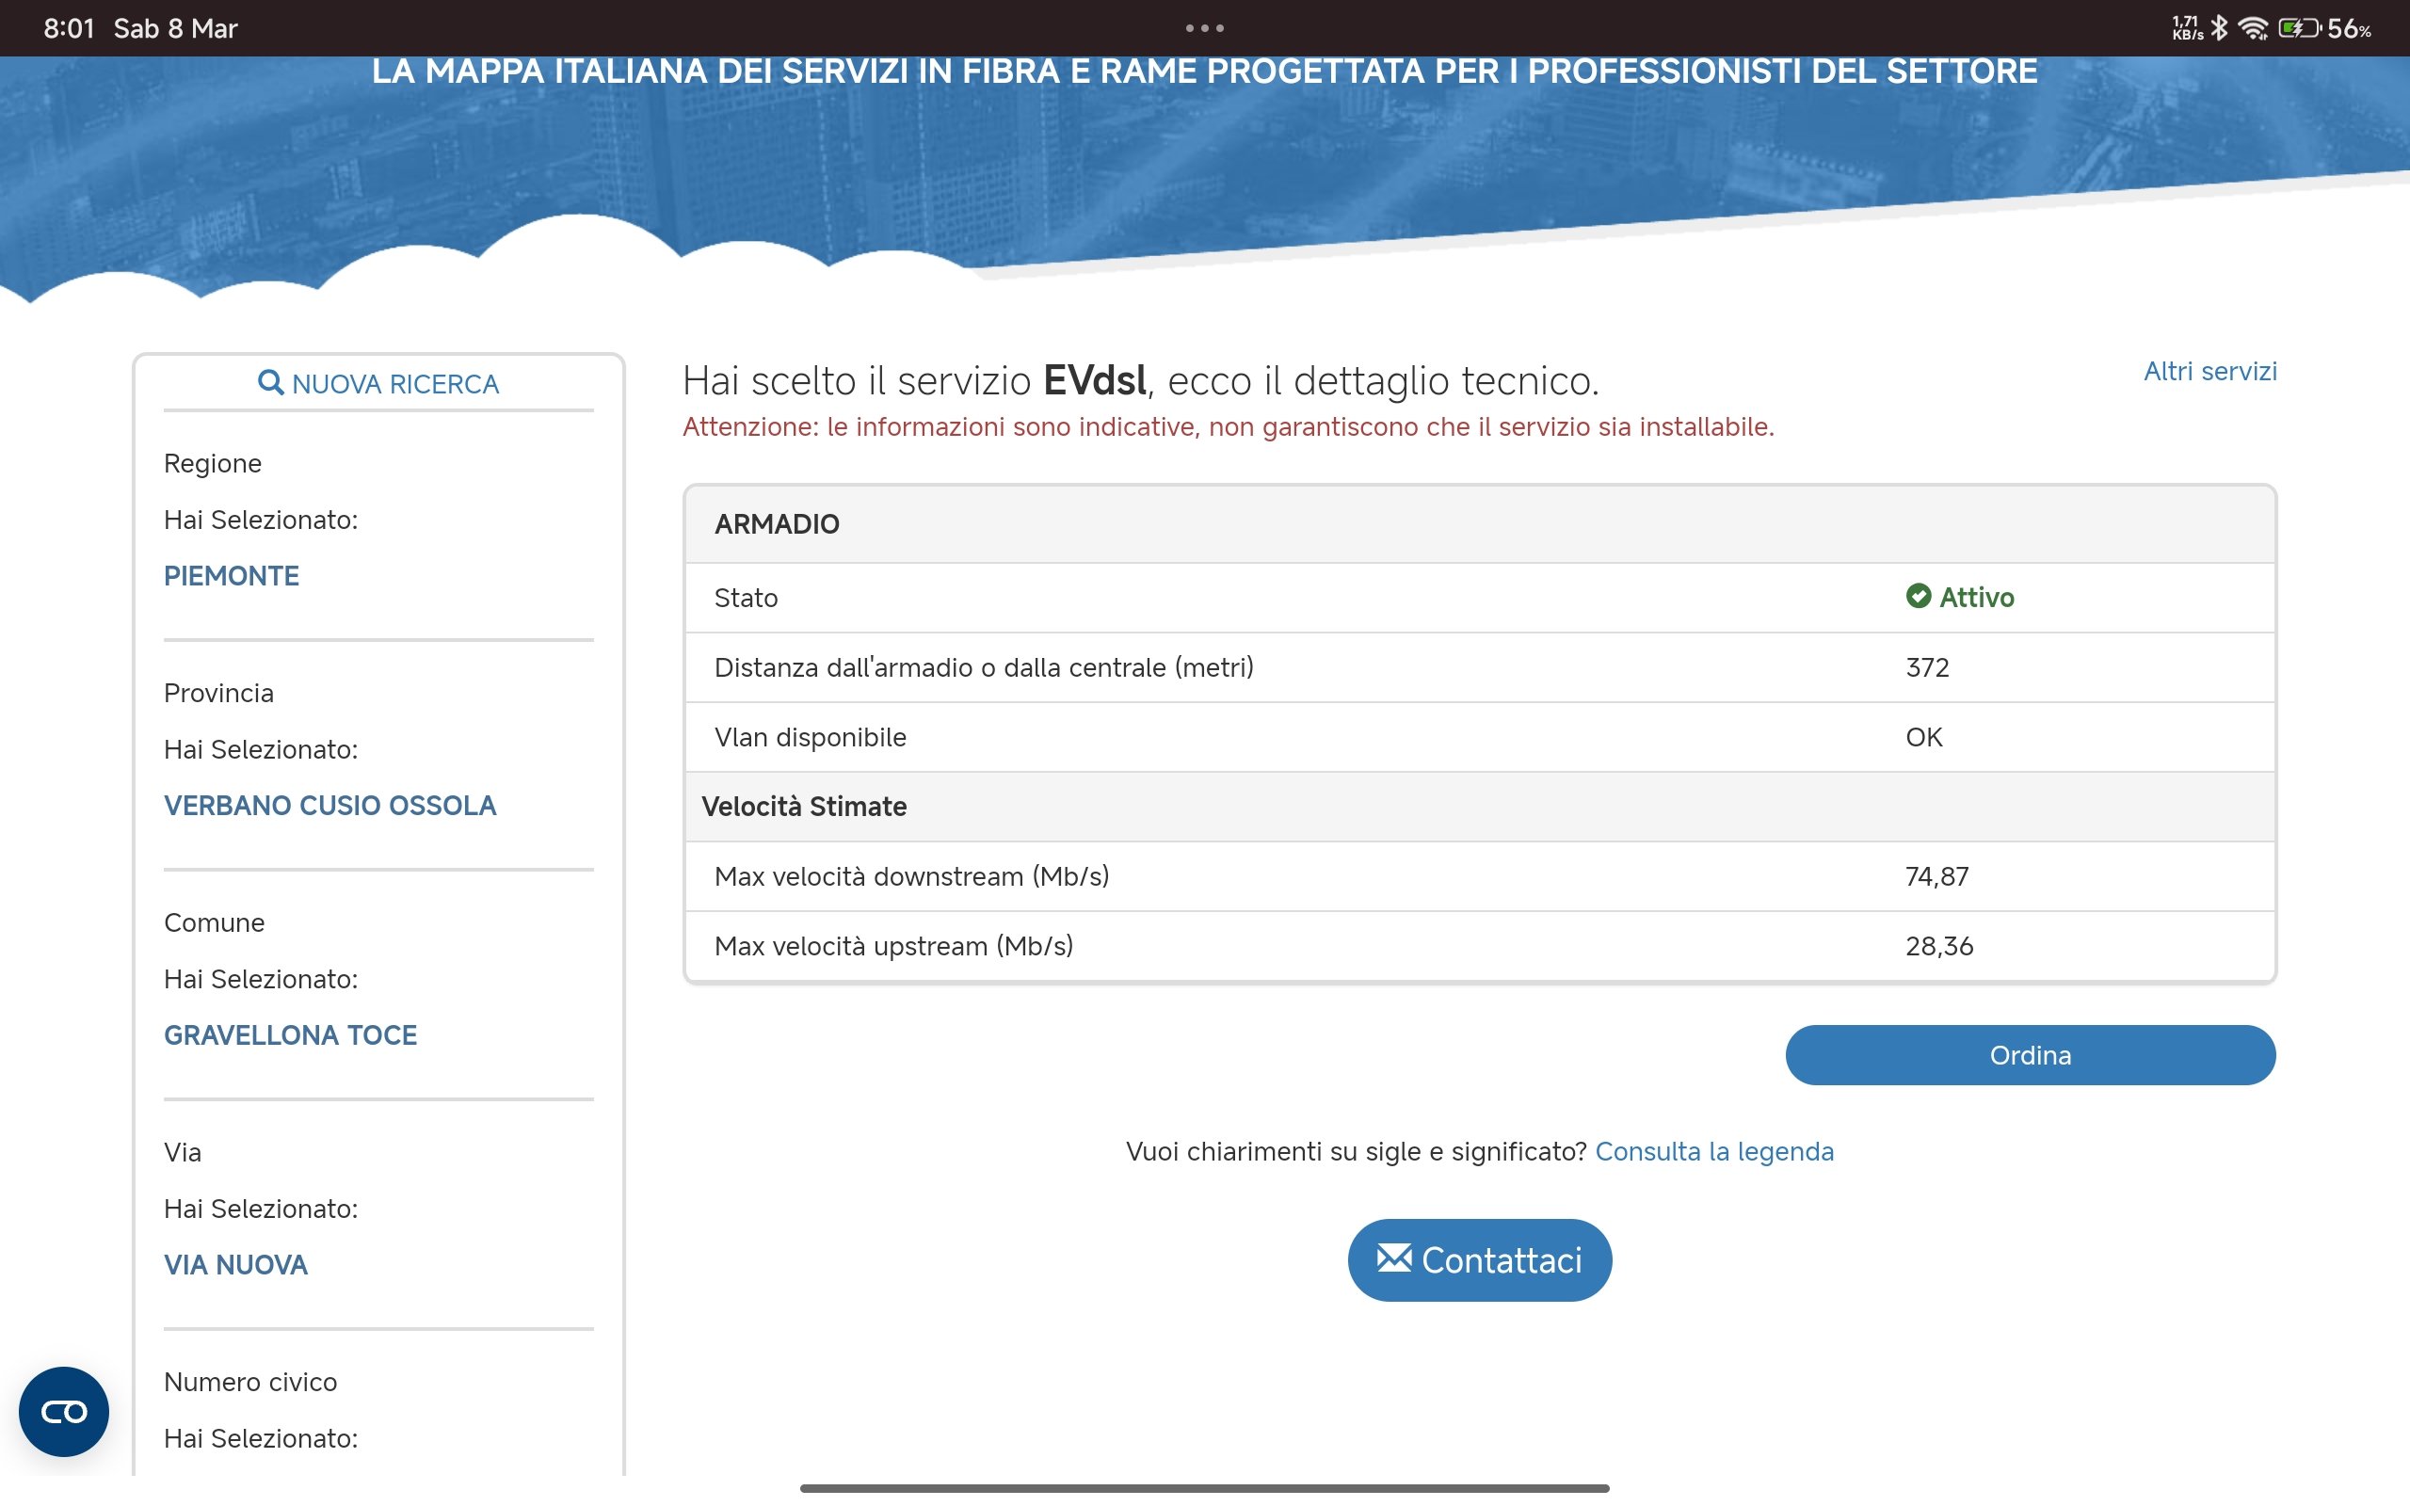Click the Velocità Stimate section header

804,807
